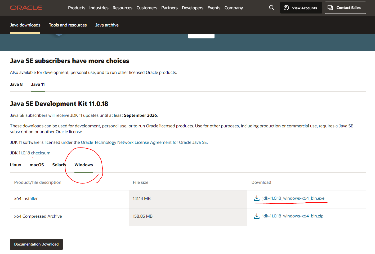Switch to the Java 8 tab
375x254 pixels.
click(16, 84)
